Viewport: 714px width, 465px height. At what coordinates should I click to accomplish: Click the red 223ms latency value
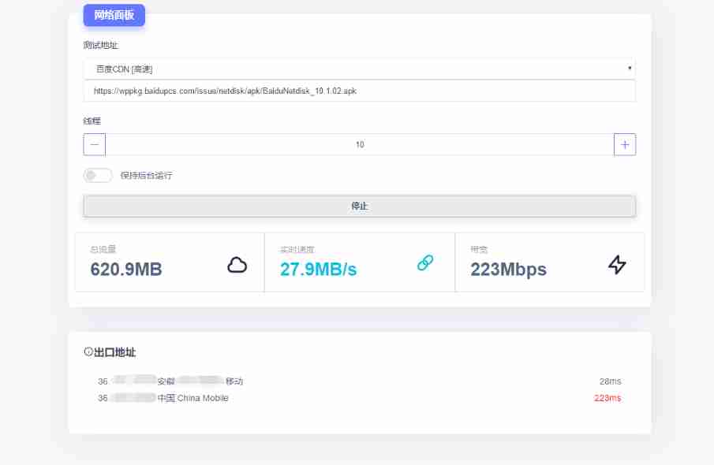pos(609,398)
